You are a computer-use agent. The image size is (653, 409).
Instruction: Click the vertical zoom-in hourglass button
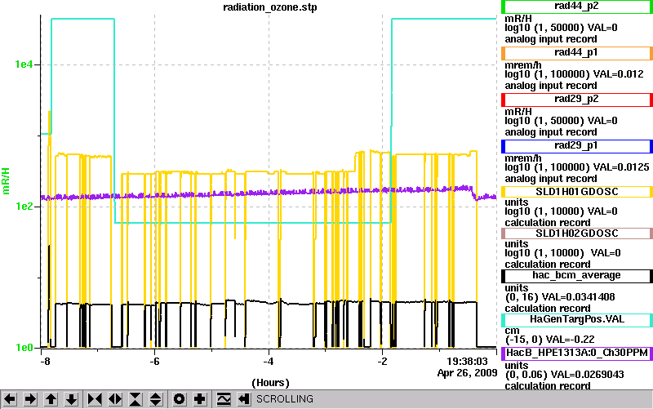(x=135, y=399)
